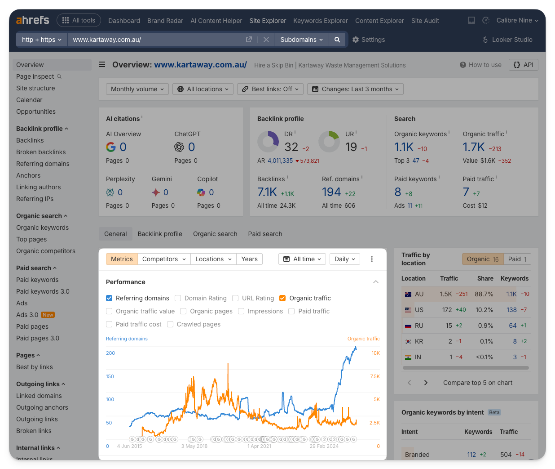Screen dimensions: 555x469
Task: Collapse the Performance section chevron
Action: point(375,282)
